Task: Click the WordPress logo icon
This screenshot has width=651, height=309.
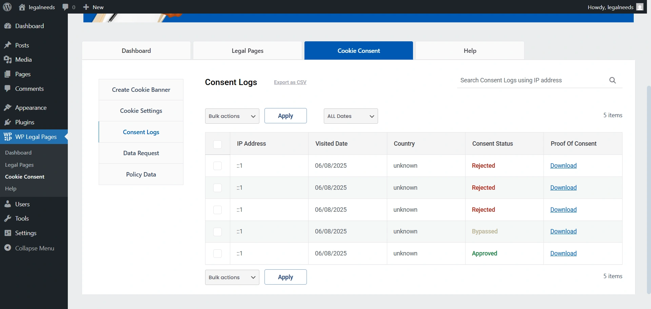Action: coord(7,7)
